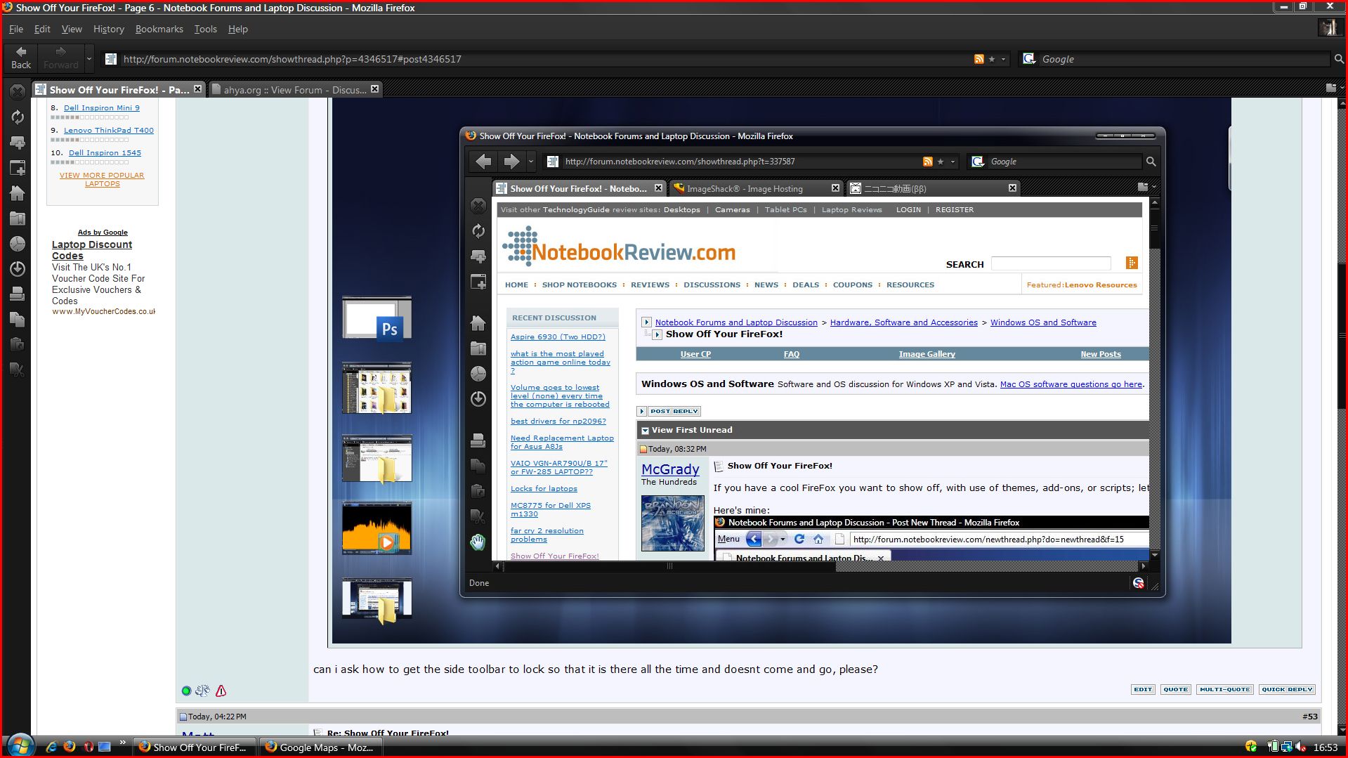This screenshot has height=758, width=1348.
Task: Open the Help menu
Action: coord(238,29)
